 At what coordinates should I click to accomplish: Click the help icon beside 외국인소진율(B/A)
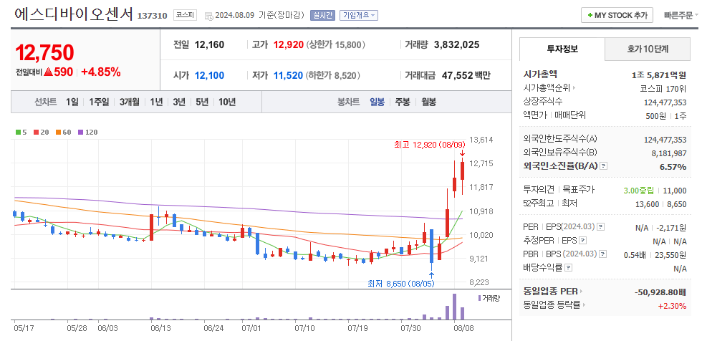(603, 166)
